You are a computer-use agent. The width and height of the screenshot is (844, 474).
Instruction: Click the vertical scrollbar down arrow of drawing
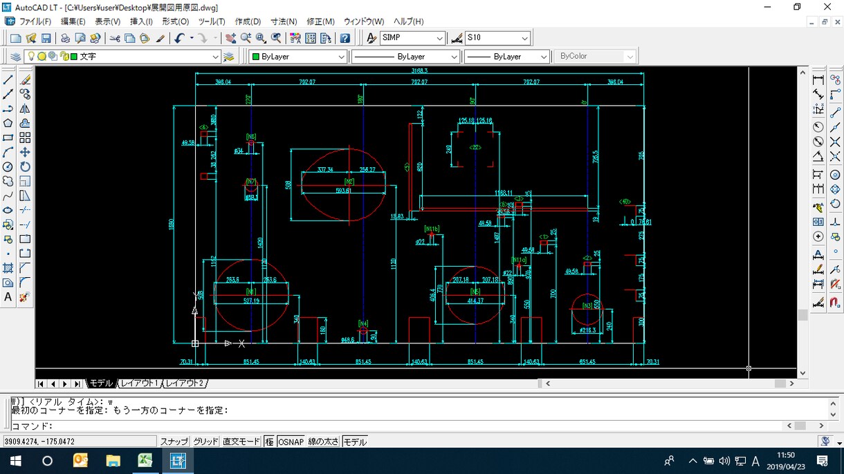point(802,374)
